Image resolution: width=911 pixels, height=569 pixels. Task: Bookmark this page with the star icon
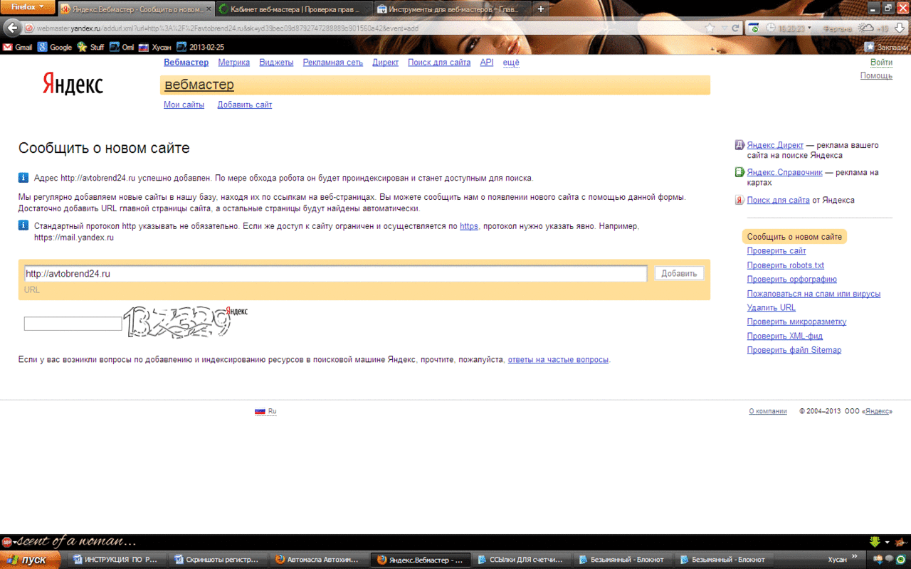pos(710,28)
